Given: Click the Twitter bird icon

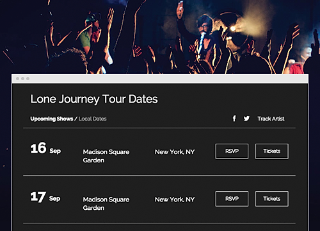Looking at the screenshot, I should tap(246, 118).
